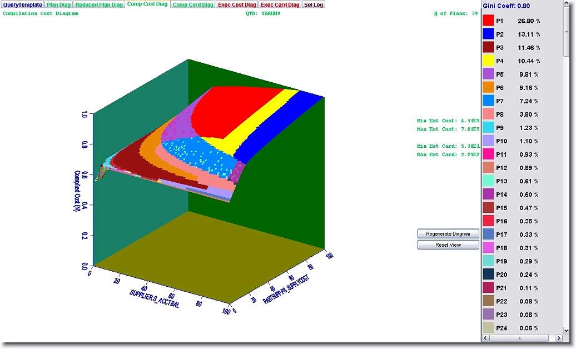This screenshot has height=349, width=576.
Task: Click the legend's horizontal scroll right arrow
Action: click(x=559, y=338)
